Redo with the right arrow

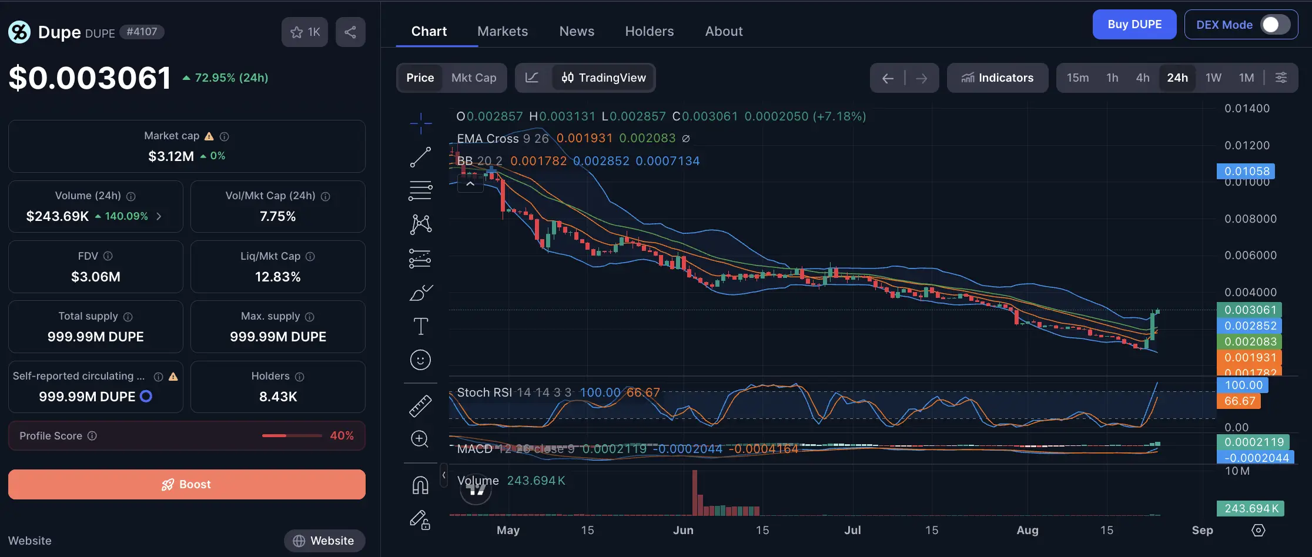921,78
